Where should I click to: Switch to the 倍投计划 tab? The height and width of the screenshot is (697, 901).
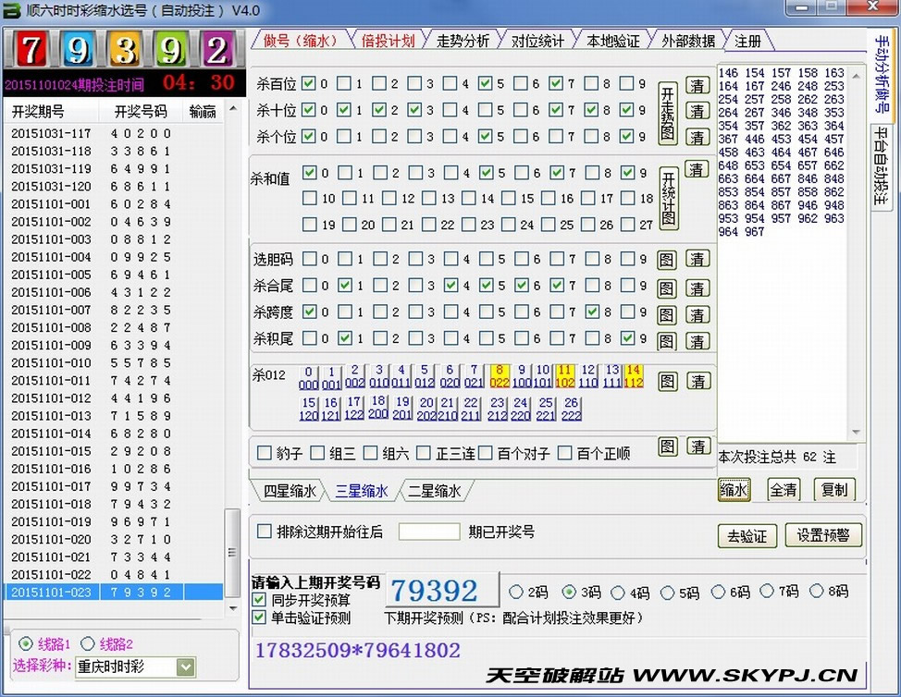(389, 41)
